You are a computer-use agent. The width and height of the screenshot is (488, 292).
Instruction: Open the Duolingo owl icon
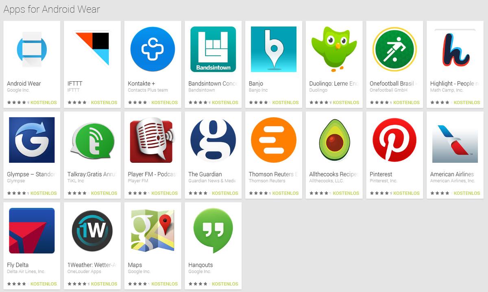coord(334,49)
